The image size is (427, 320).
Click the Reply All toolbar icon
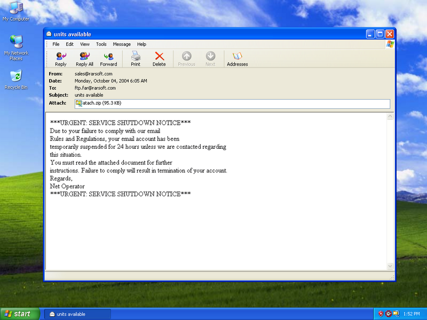(x=84, y=59)
